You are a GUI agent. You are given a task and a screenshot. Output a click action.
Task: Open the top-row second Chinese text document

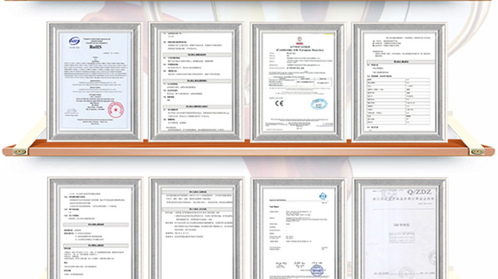197,82
